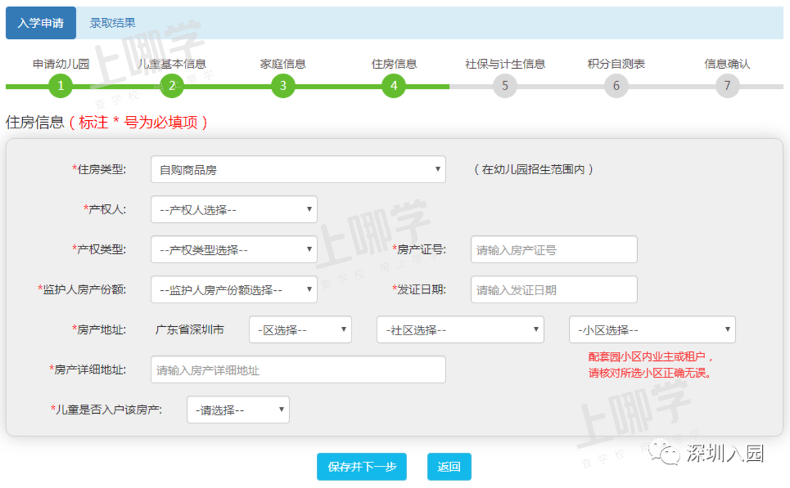790x488 pixels.
Task: Open the 录取结果 tab
Action: (x=113, y=23)
